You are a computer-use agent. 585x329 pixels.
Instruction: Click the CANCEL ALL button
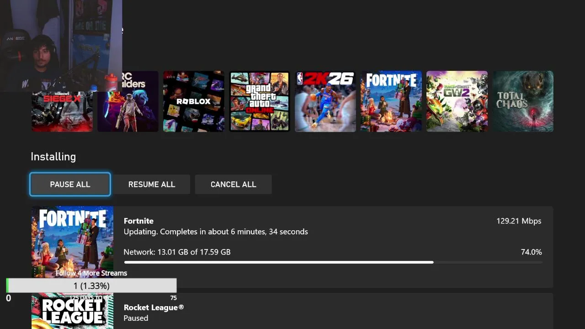tap(233, 184)
